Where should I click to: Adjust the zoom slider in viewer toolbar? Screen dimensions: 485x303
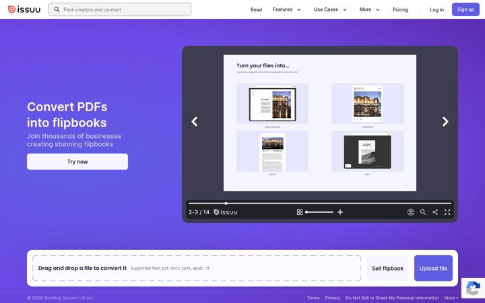tap(319, 212)
